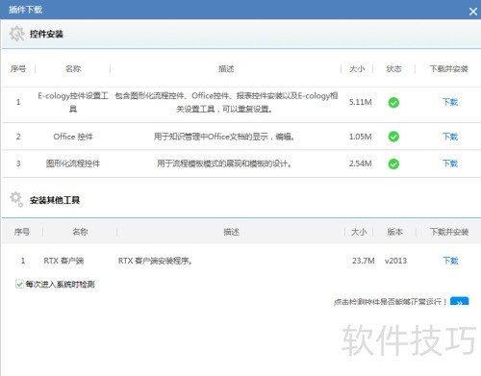Click the 5.11M size value
This screenshot has height=376, width=481.
tap(361, 102)
